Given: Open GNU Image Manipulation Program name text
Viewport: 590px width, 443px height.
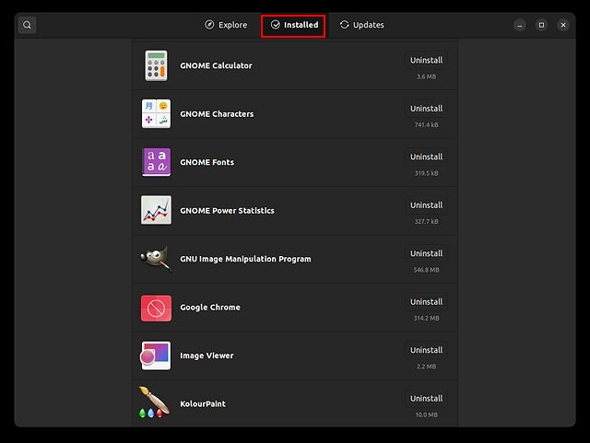Looking at the screenshot, I should click(245, 259).
